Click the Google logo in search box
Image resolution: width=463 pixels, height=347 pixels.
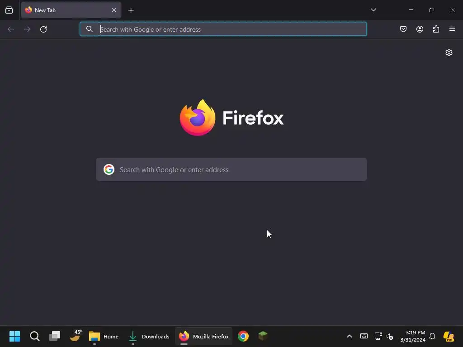(109, 170)
